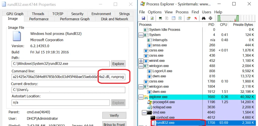The height and width of the screenshot is (126, 258).
Task: Click the smss.exe process icon
Action: pos(149,45)
